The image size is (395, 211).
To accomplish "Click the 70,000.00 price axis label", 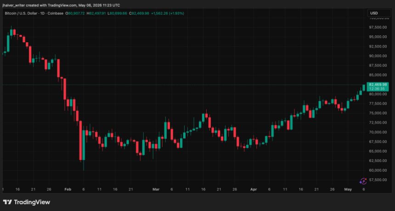I will pyautogui.click(x=378, y=132).
